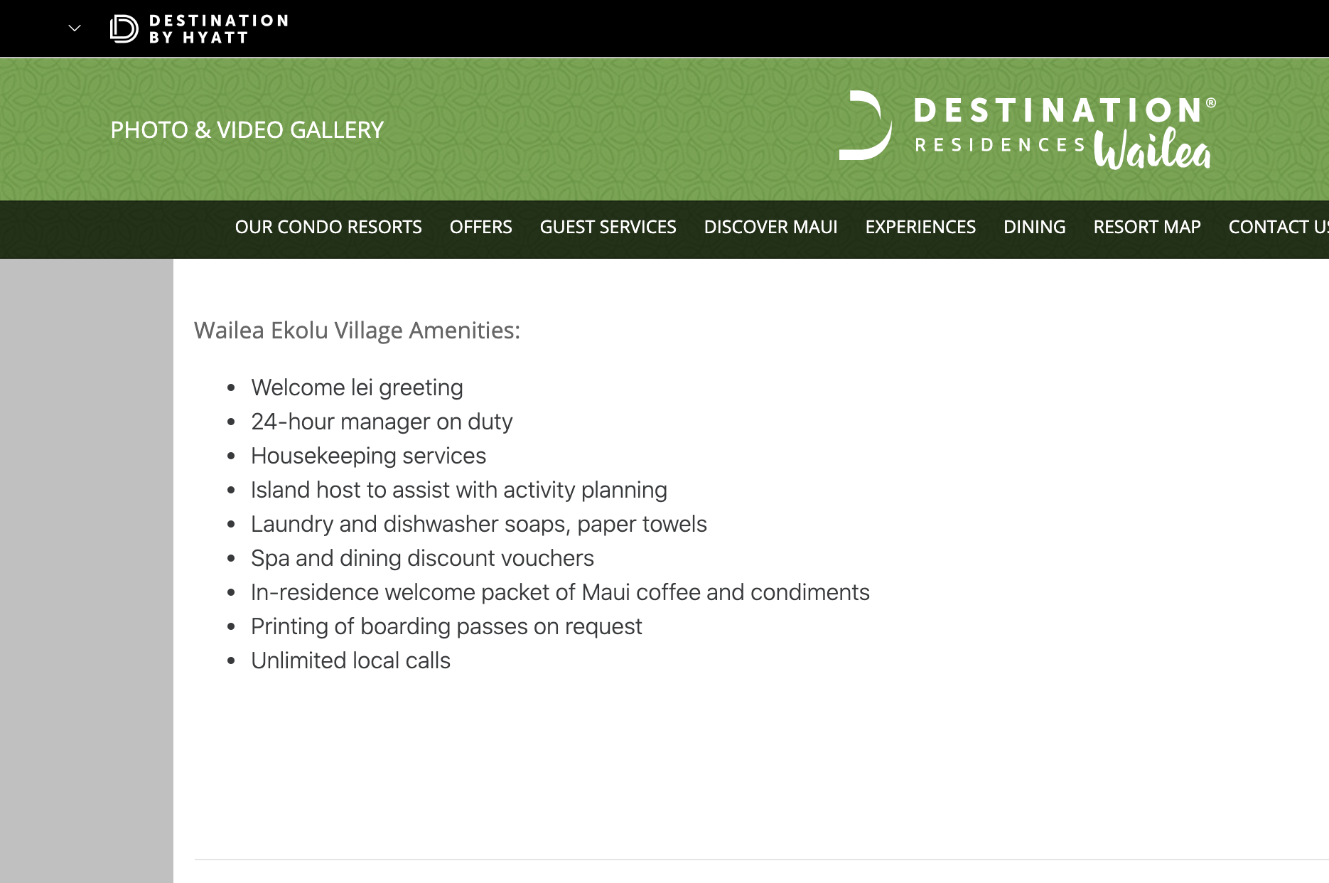Navigate to the Dining page
Screen dimensions: 1329x883
[x=1034, y=227]
